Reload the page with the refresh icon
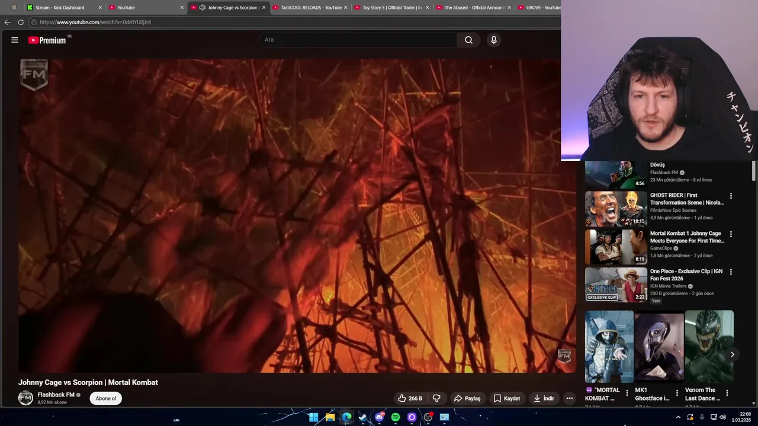 pyautogui.click(x=21, y=22)
